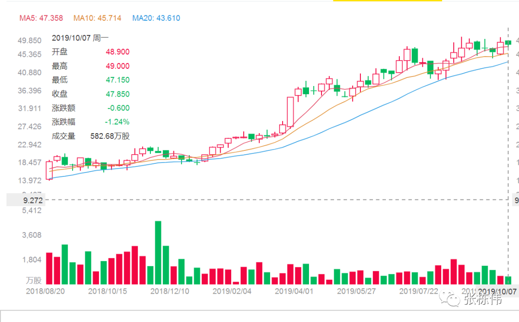Click the 9.272 crosshair price tag

[26, 200]
